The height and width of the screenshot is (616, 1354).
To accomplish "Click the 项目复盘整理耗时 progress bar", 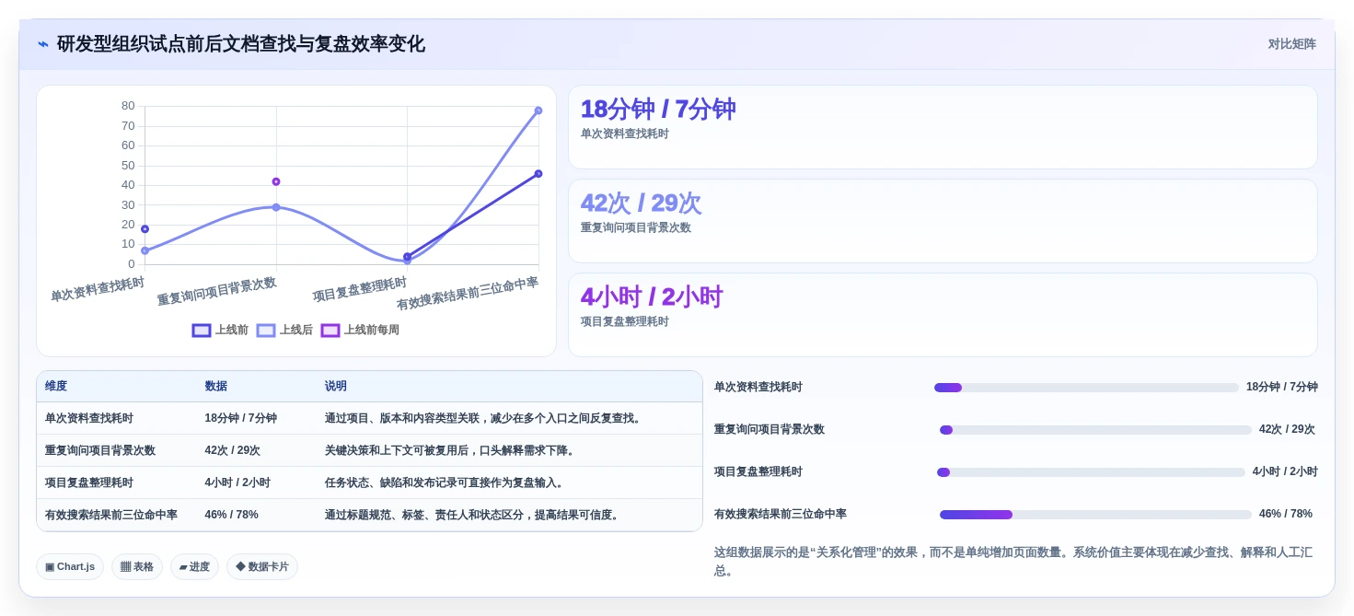I will pyautogui.click(x=1091, y=472).
